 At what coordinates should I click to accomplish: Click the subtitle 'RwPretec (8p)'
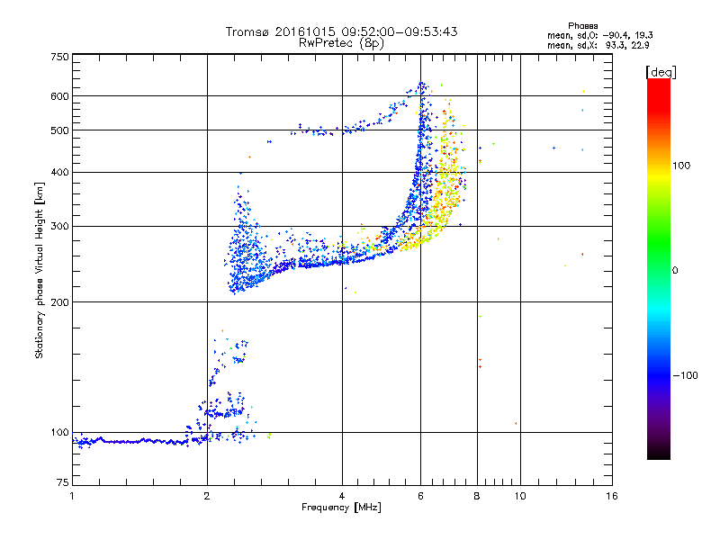pos(341,43)
